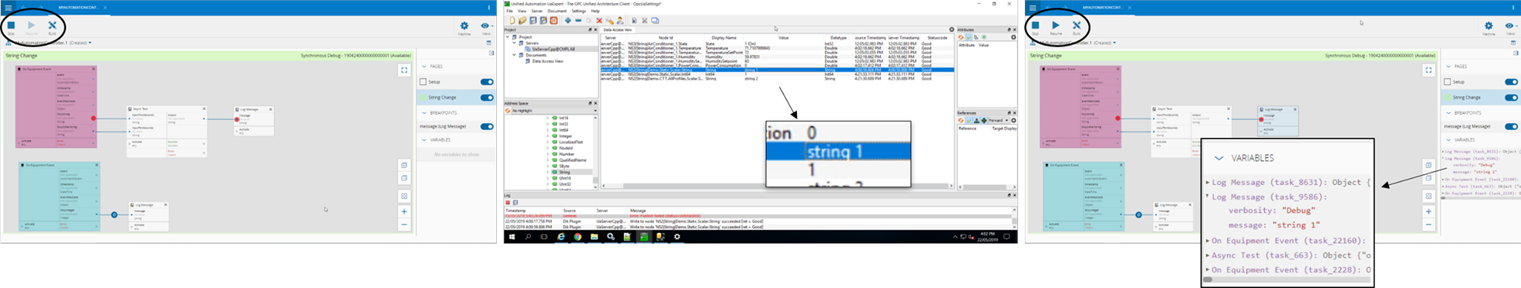Image resolution: width=1521 pixels, height=288 pixels.
Task: Click red disconnect X icon in UaExpert toolbar
Action: coord(599,21)
